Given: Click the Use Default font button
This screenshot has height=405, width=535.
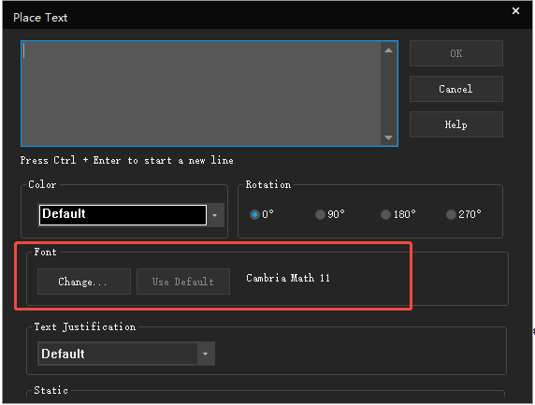Looking at the screenshot, I should [183, 282].
